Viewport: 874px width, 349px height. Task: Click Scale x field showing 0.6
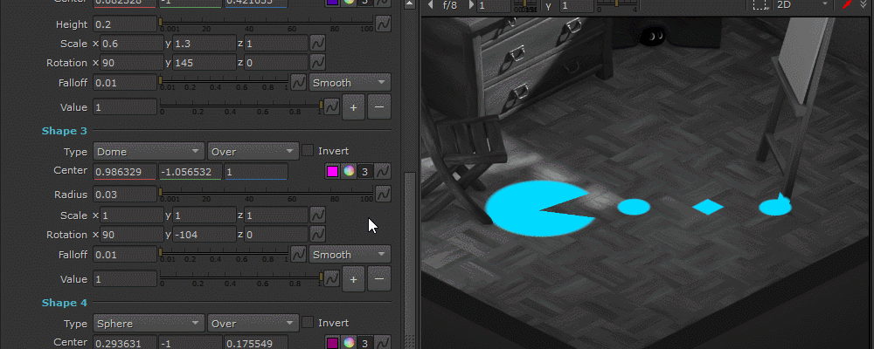tap(132, 44)
